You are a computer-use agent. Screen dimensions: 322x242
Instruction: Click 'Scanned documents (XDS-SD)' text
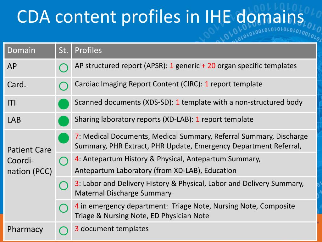click(124, 102)
